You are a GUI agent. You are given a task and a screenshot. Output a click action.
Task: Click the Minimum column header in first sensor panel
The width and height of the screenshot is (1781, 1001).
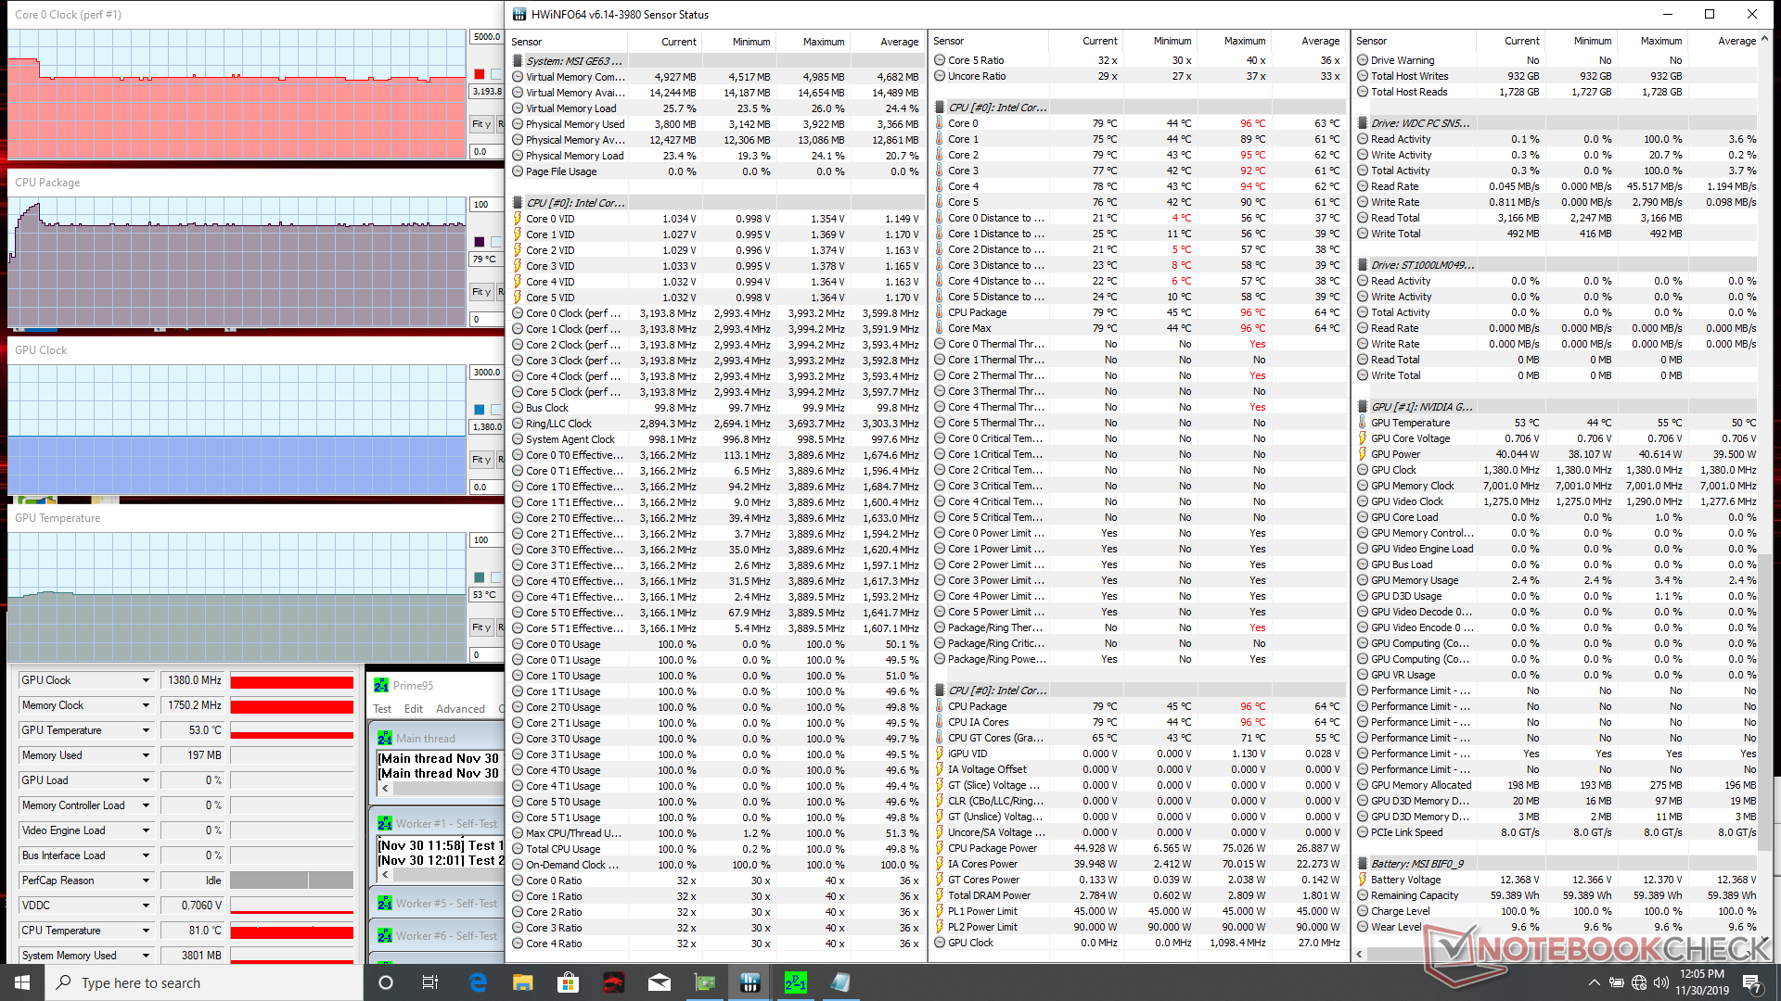[738, 42]
